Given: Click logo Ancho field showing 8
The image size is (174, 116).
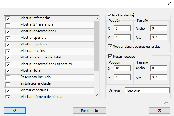Looking at the screenshot, I should [159, 68].
